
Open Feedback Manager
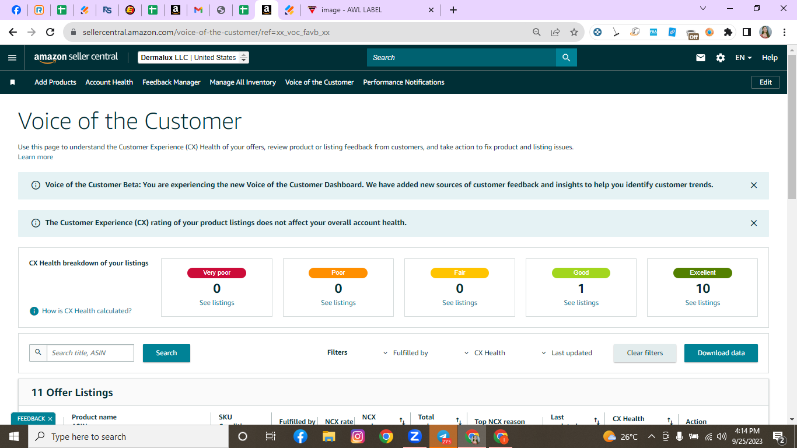coord(172,82)
